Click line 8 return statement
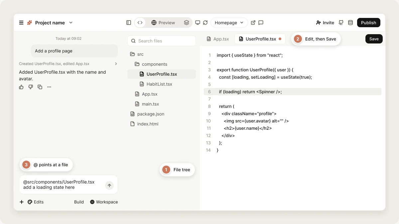This screenshot has width=399, height=224. (x=227, y=106)
